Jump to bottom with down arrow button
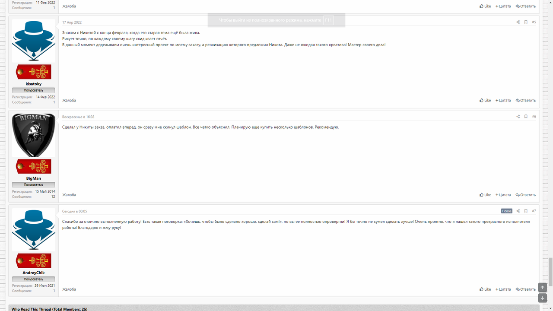 tap(543, 298)
